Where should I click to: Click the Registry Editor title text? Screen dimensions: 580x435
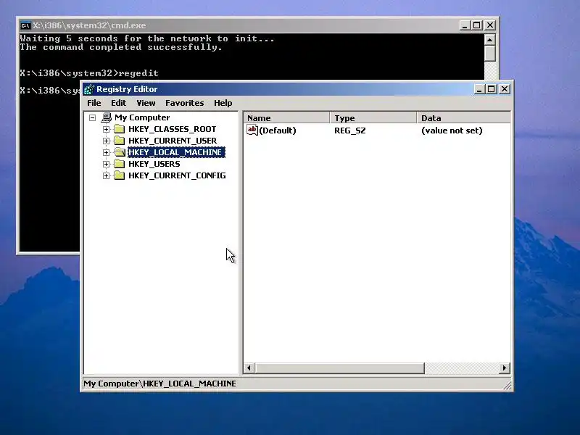[127, 89]
